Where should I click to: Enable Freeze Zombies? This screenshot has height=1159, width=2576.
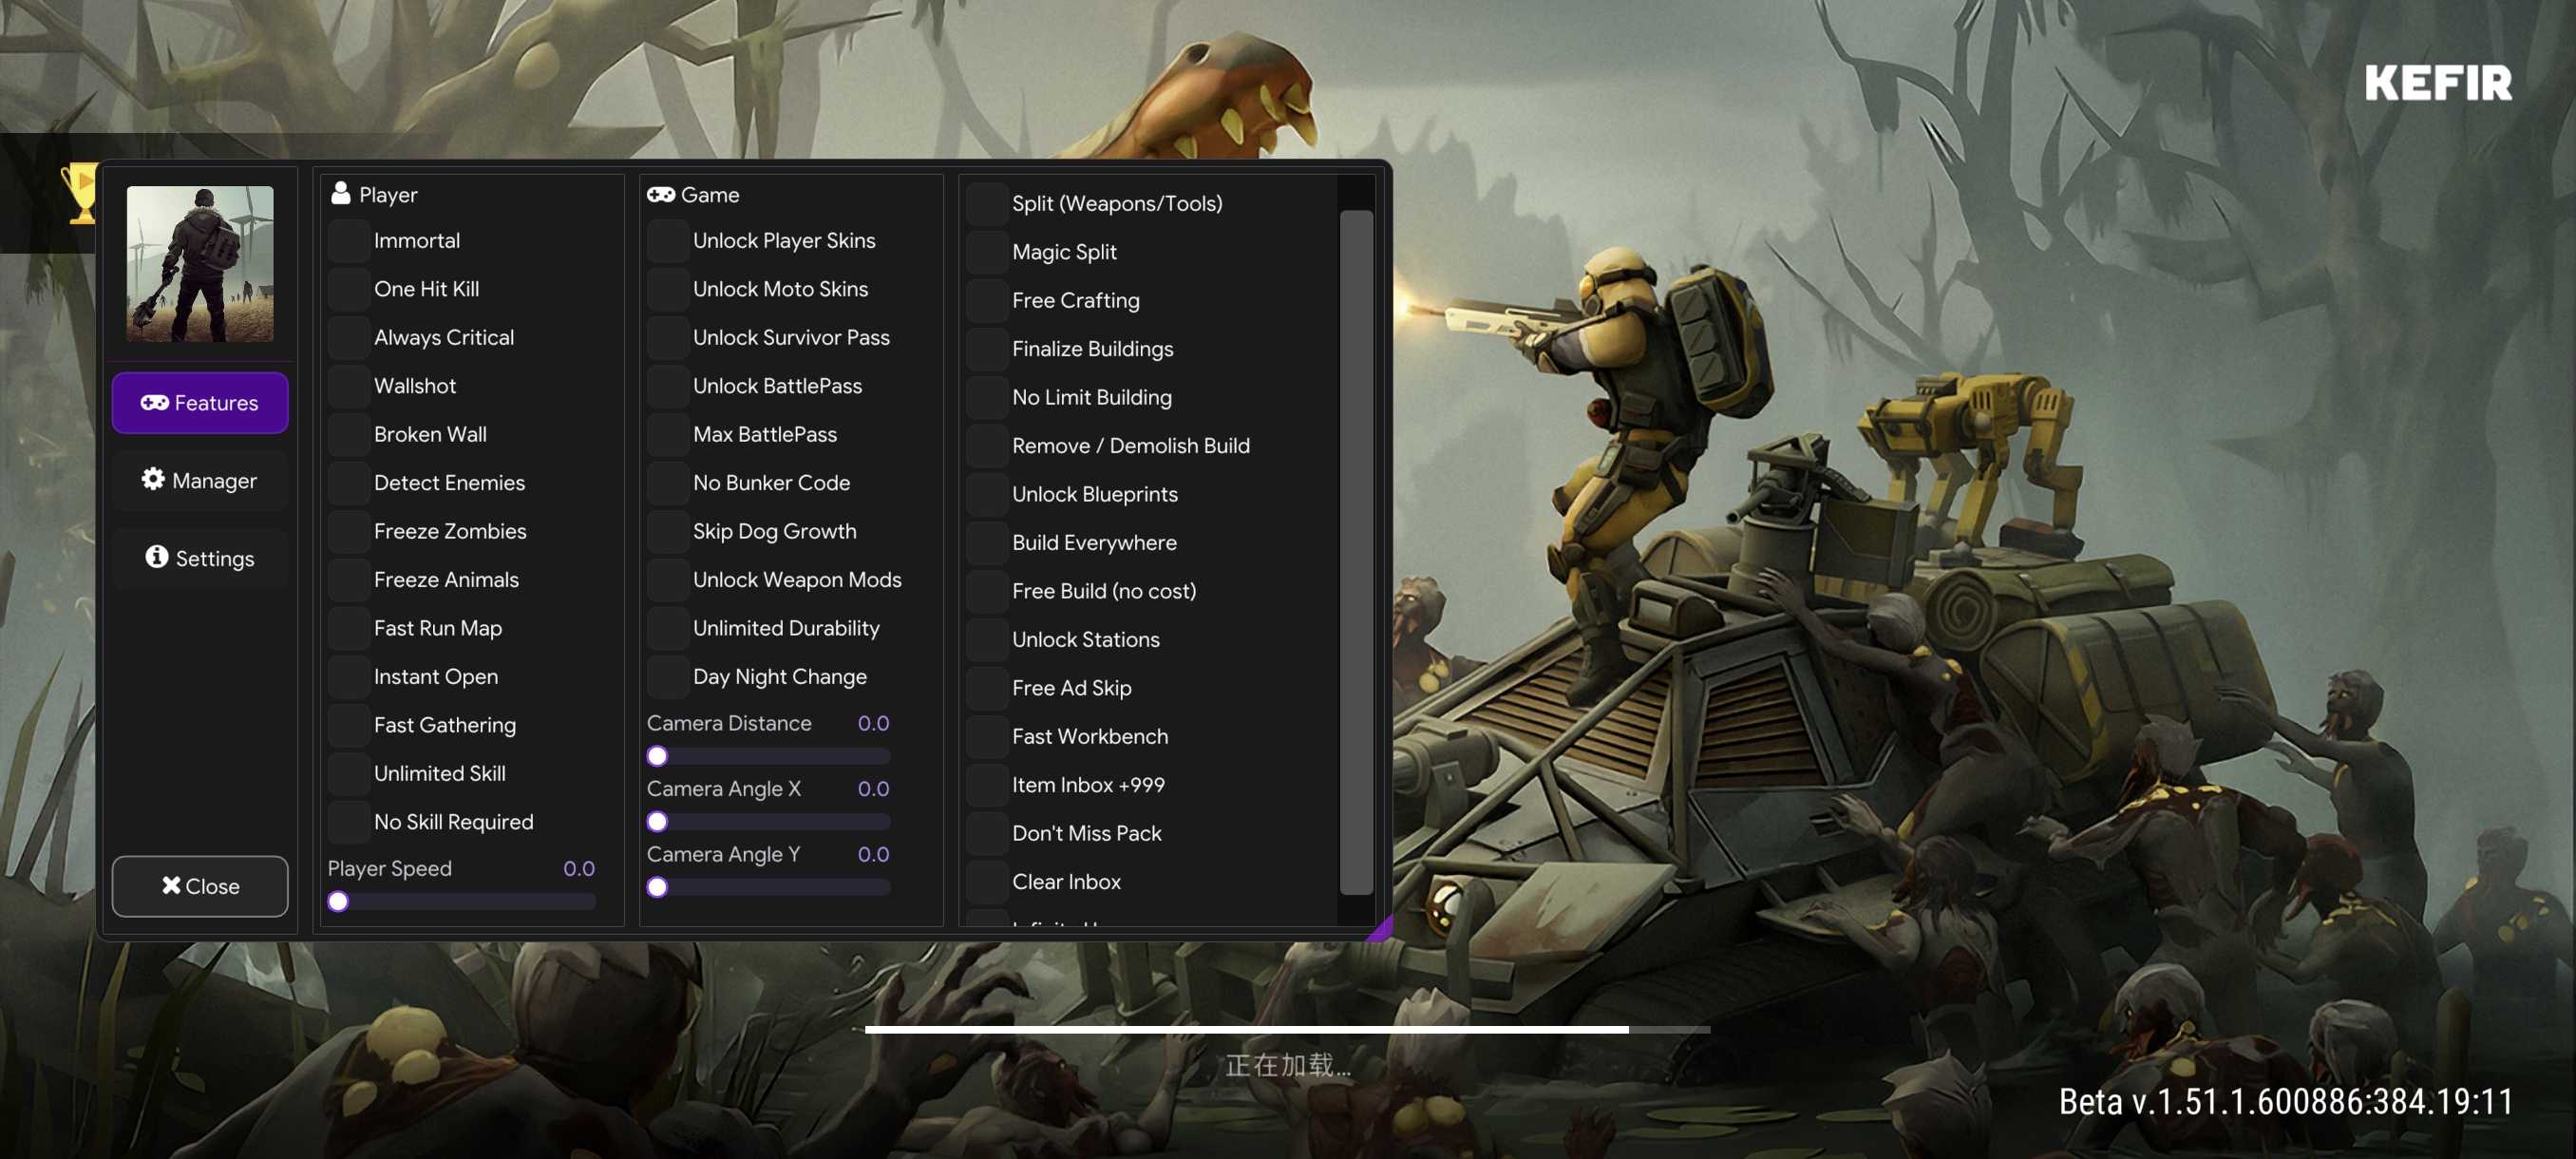349,532
